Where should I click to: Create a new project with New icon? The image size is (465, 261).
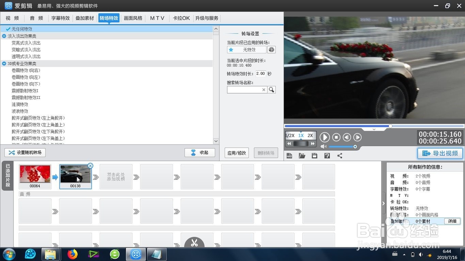289,156
